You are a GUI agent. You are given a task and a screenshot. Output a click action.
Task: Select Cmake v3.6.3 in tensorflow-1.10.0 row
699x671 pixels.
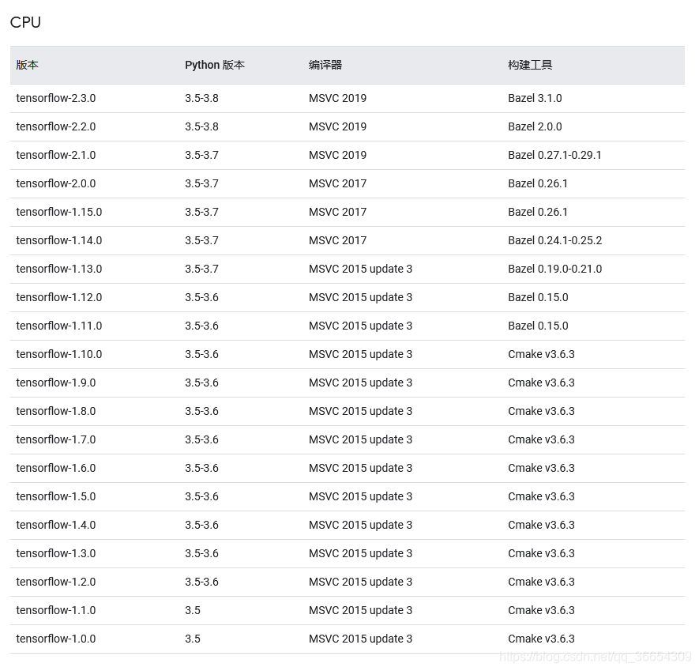pyautogui.click(x=541, y=354)
